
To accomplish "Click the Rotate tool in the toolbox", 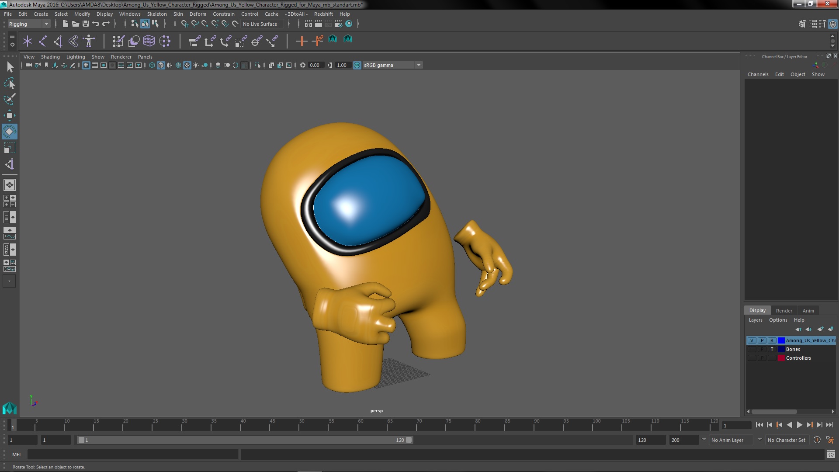I will [x=10, y=132].
